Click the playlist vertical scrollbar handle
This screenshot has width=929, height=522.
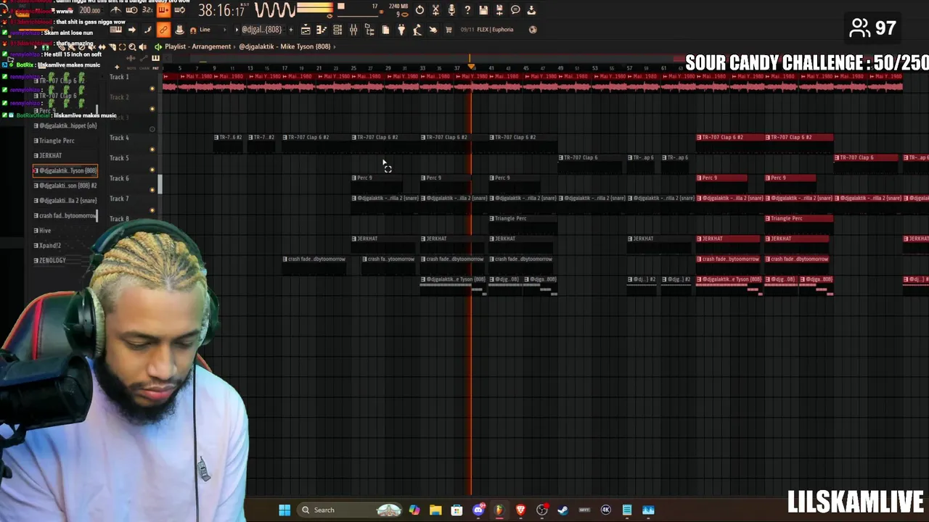point(160,185)
